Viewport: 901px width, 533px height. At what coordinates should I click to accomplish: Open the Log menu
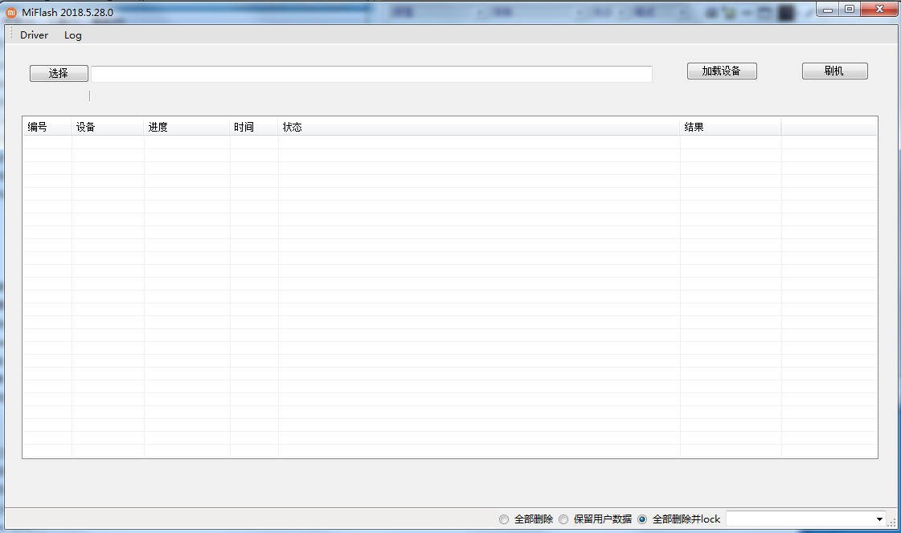pos(73,35)
